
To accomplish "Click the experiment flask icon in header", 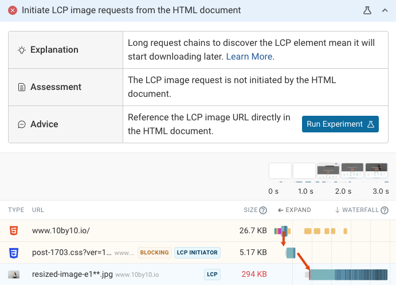I will [x=367, y=10].
